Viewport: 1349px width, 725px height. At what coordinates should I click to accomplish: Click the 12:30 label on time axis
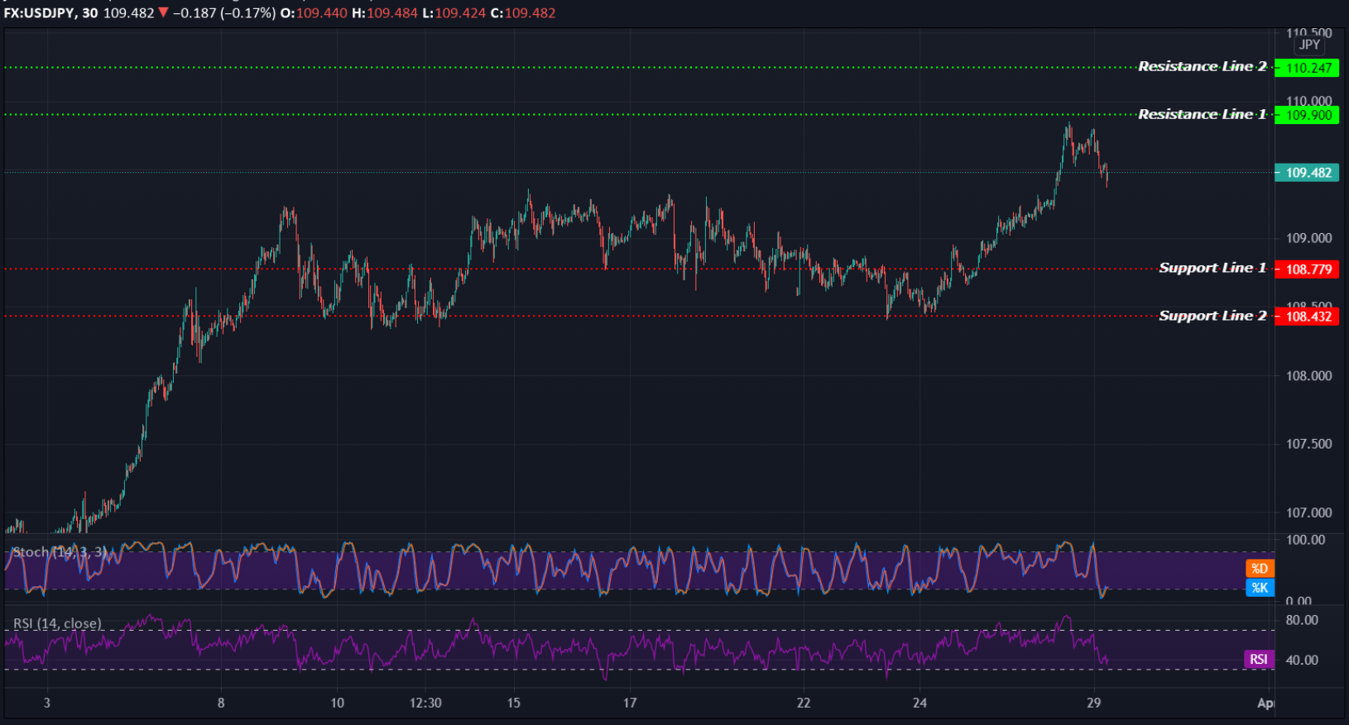click(425, 703)
